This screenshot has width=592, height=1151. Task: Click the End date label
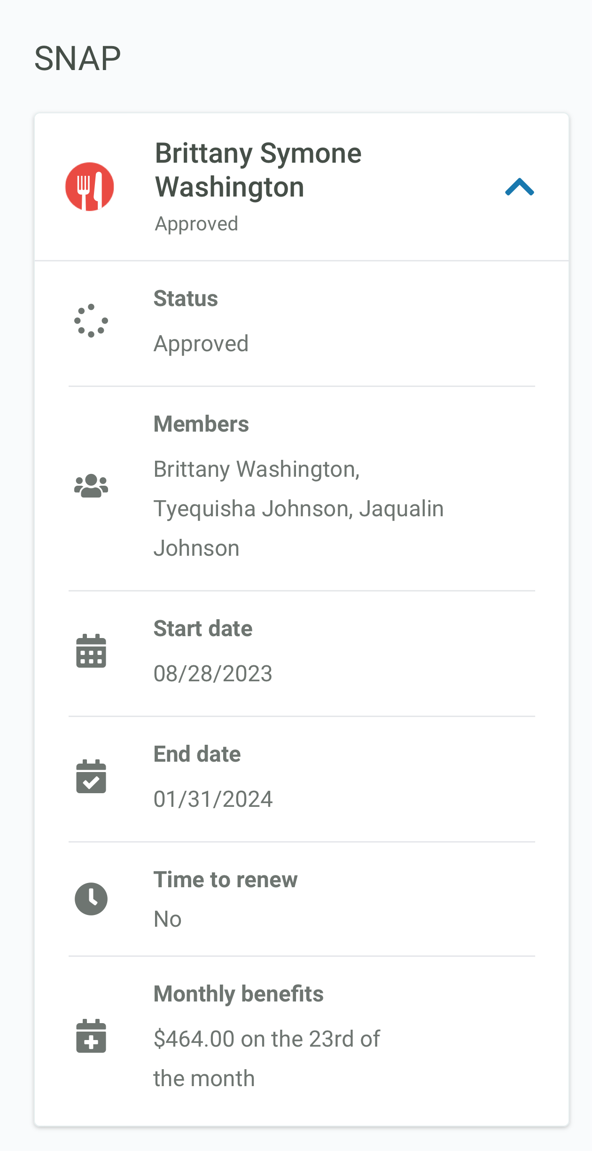(197, 754)
